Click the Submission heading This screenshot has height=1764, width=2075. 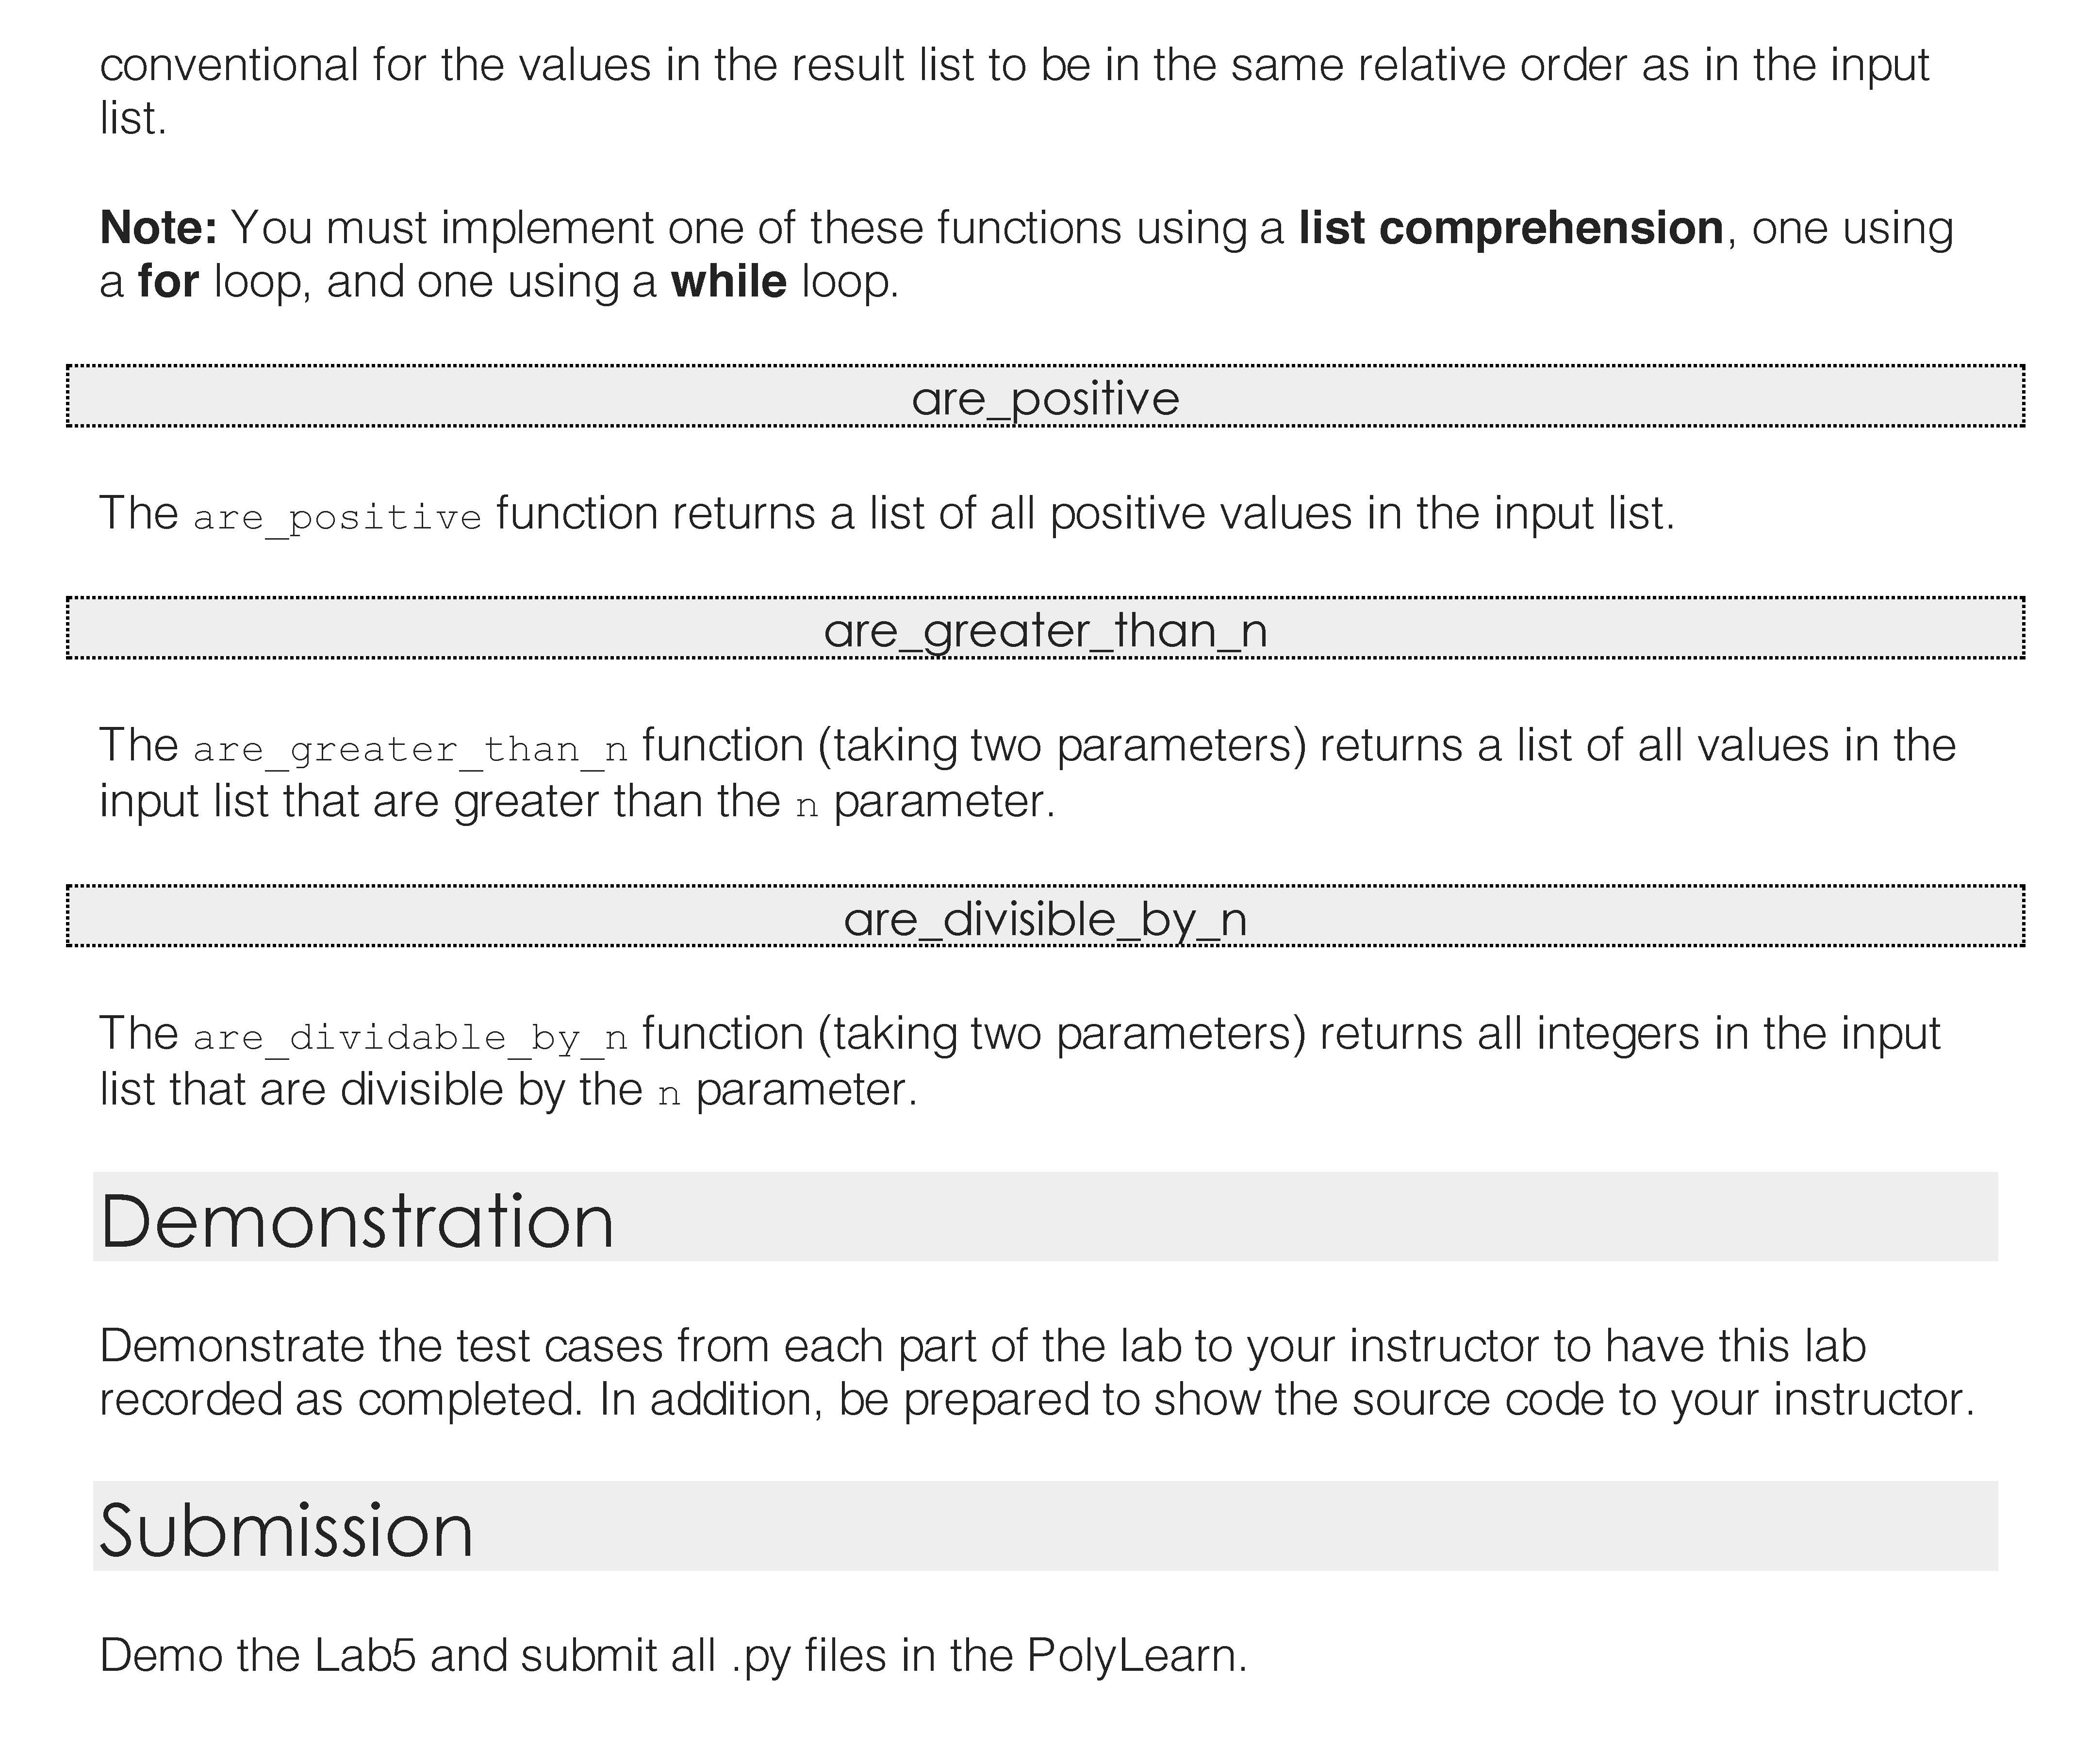[286, 1530]
